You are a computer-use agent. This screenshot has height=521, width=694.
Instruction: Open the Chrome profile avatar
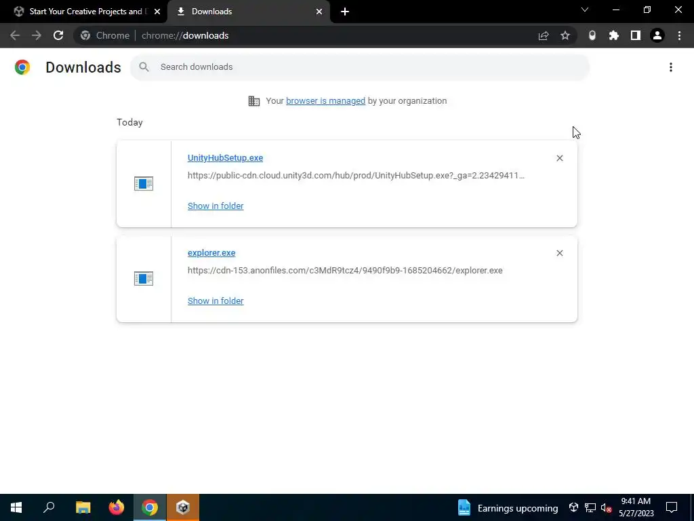pos(657,35)
